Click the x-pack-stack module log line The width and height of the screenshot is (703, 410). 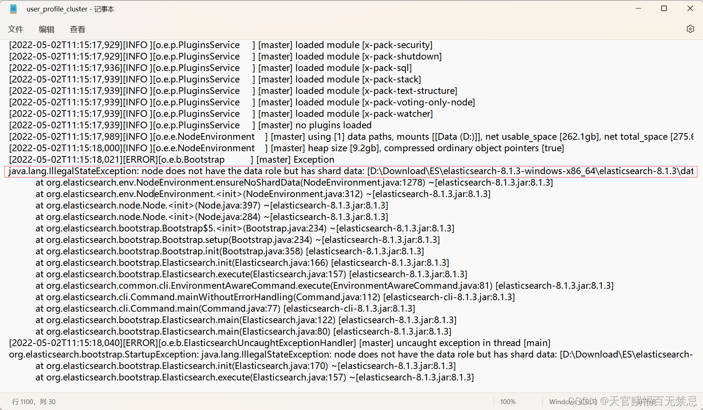pos(215,79)
